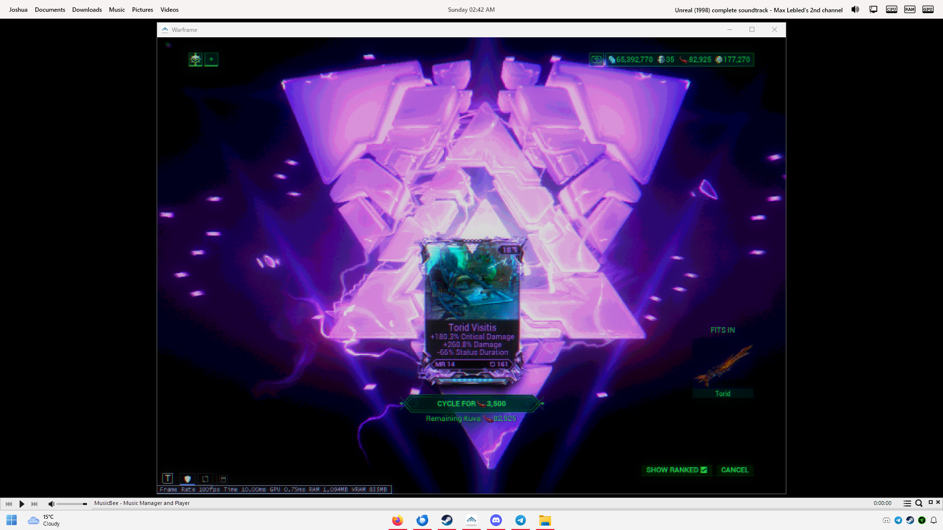Click the Cancel button
Viewport: 943px width, 530px height.
[735, 470]
